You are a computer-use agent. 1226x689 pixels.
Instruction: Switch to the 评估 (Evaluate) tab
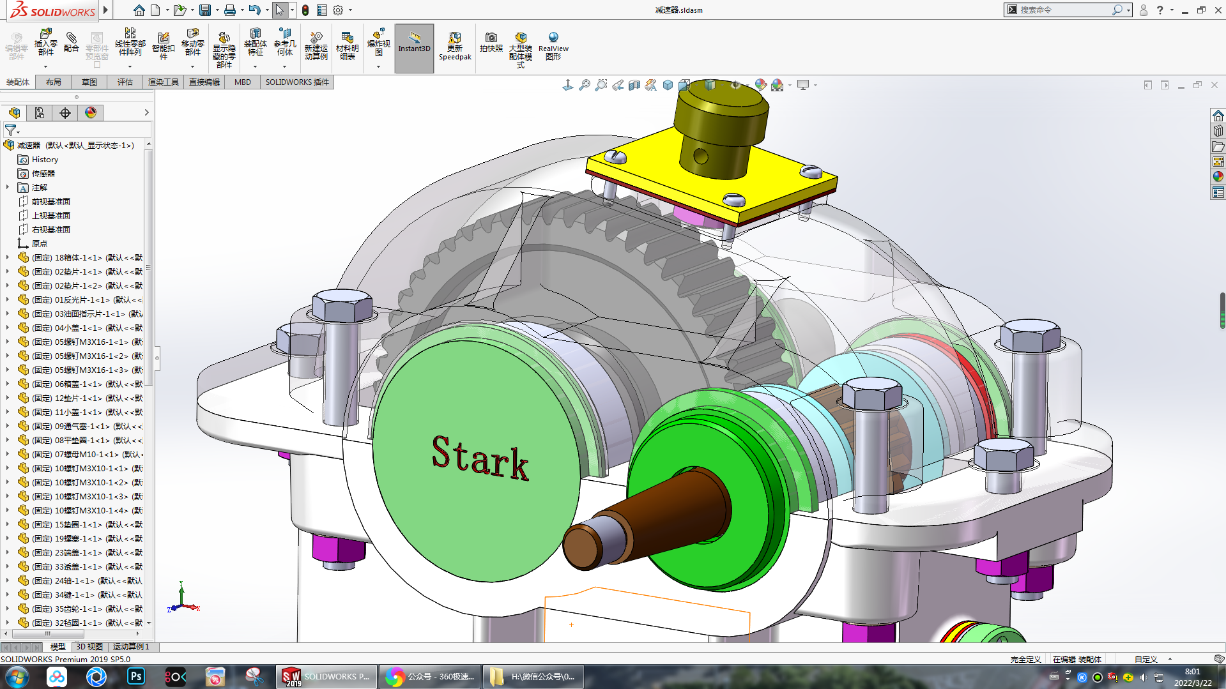(125, 82)
